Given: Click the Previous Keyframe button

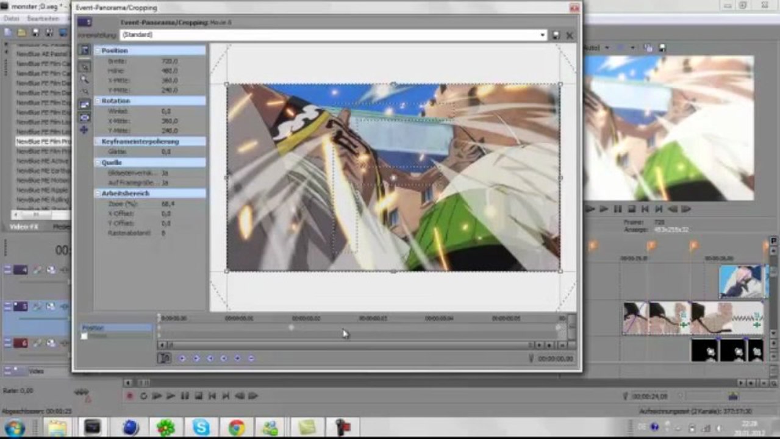Looking at the screenshot, I should click(196, 359).
